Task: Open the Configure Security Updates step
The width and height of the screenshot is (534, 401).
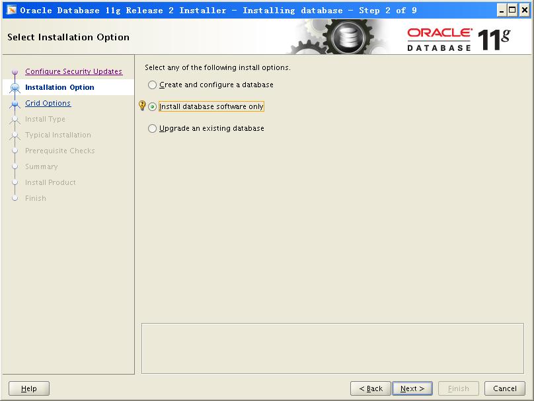Action: [73, 71]
